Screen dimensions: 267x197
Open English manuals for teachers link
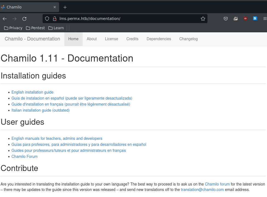pyautogui.click(x=57, y=138)
